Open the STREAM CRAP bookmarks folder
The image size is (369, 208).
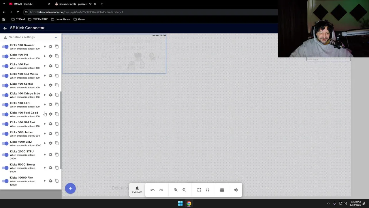coord(38,19)
